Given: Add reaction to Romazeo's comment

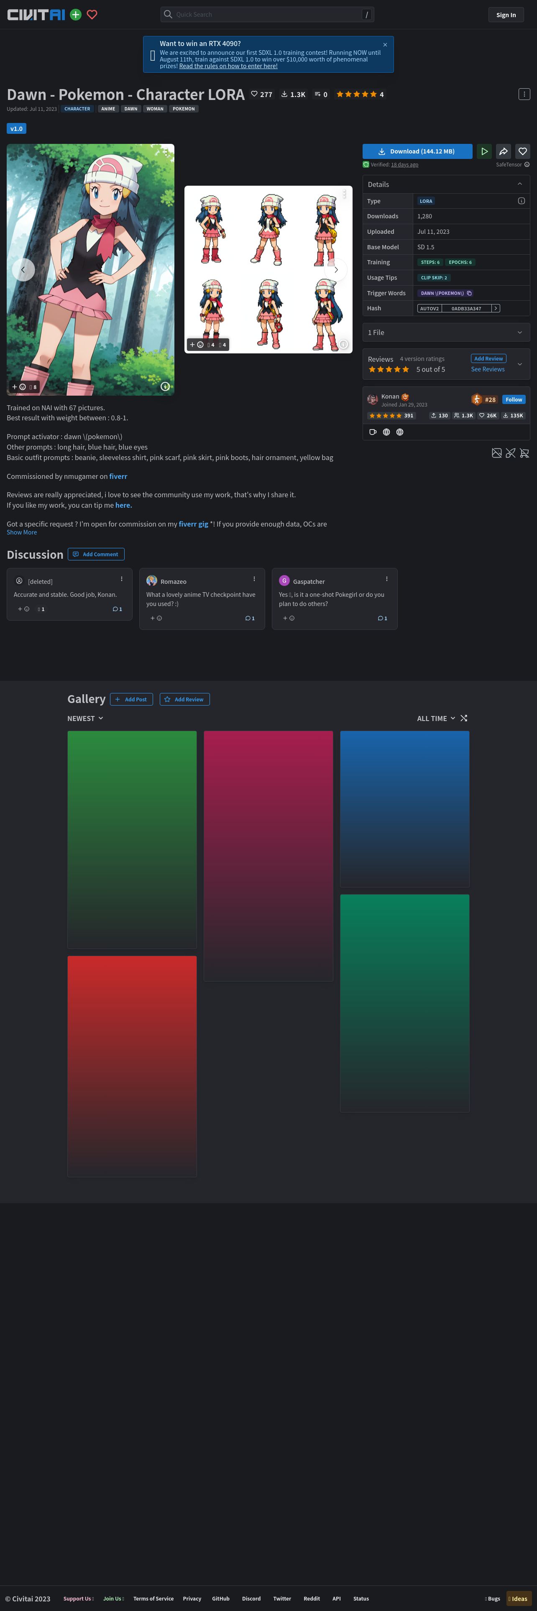Looking at the screenshot, I should click(156, 619).
